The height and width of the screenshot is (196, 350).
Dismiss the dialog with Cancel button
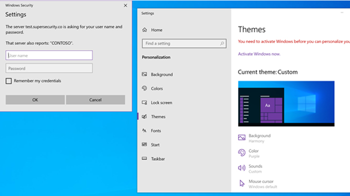[95, 100]
